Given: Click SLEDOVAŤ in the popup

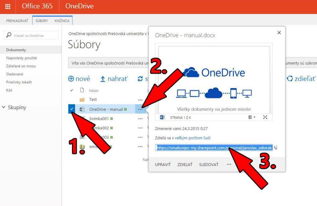Looking at the screenshot, I should [x=209, y=164].
